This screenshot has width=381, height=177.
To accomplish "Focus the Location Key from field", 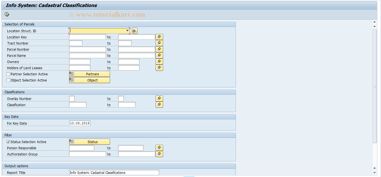I will [88, 37].
